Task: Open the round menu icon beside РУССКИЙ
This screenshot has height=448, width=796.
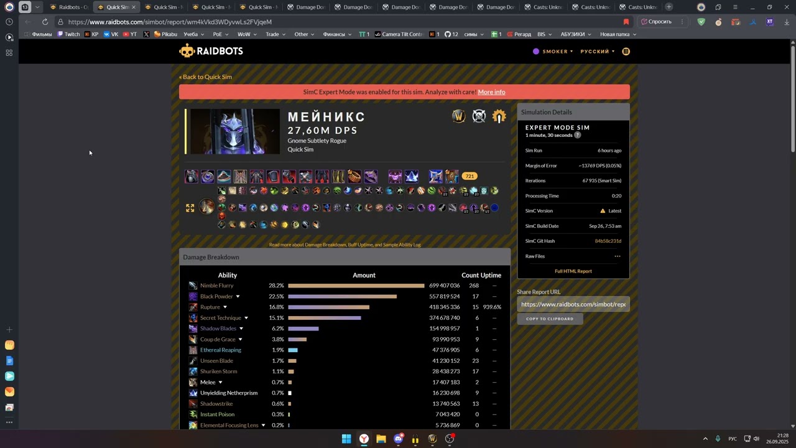Action: (626, 52)
